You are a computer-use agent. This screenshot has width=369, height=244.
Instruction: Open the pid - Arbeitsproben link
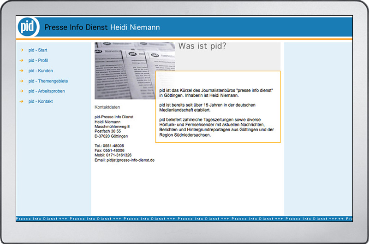[x=47, y=91]
